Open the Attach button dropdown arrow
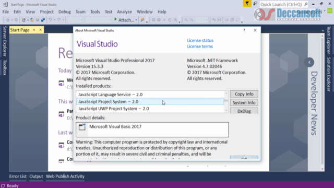This screenshot has height=188, width=334. (x=136, y=20)
